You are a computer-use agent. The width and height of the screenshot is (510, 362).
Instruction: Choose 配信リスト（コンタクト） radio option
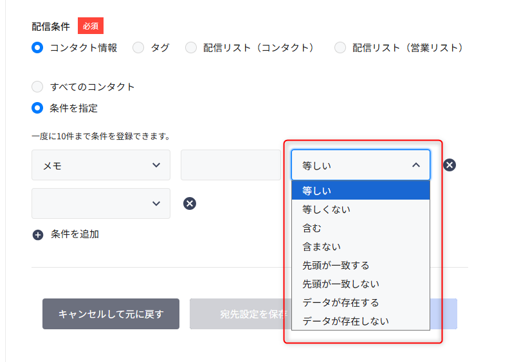tap(191, 47)
